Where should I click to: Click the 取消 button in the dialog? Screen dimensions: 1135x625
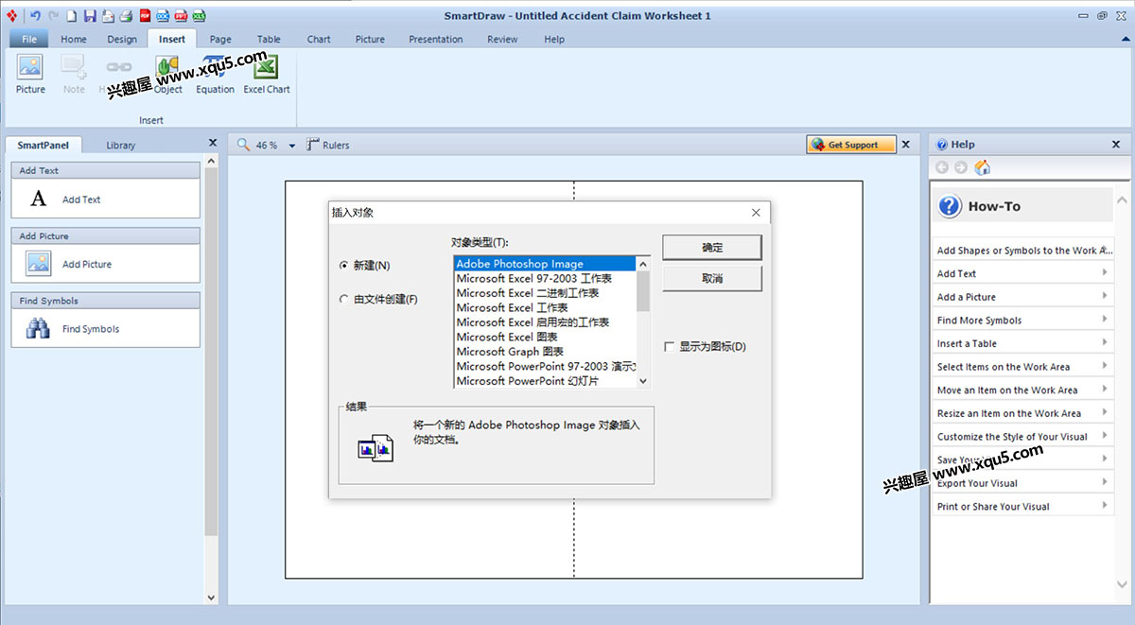(712, 278)
